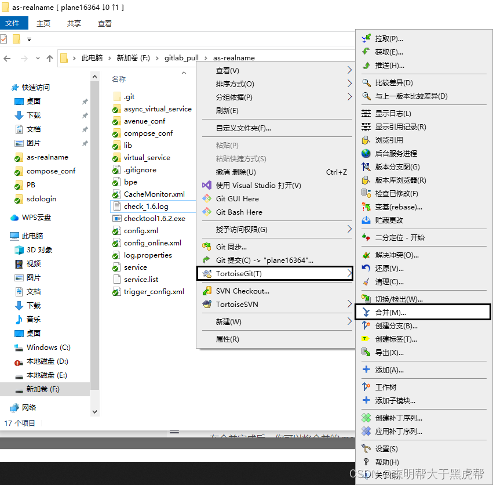Expand the 授予访问权限(G) submenu arrow
Viewport: 493px width, 485px height.
point(349,229)
